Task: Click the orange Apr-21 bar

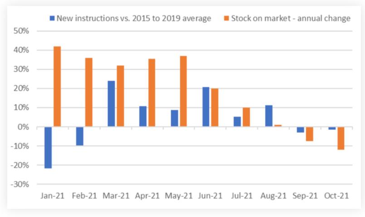Action: point(152,93)
